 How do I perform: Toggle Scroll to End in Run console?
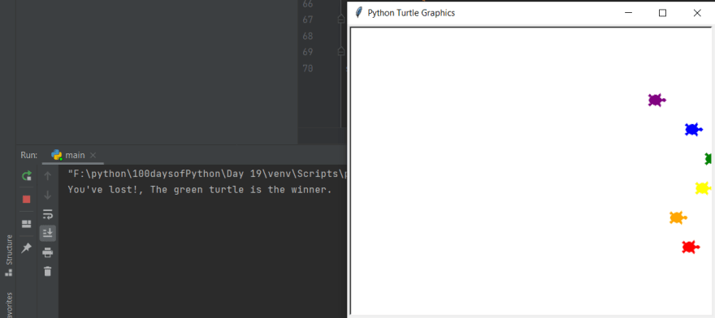pyautogui.click(x=47, y=234)
